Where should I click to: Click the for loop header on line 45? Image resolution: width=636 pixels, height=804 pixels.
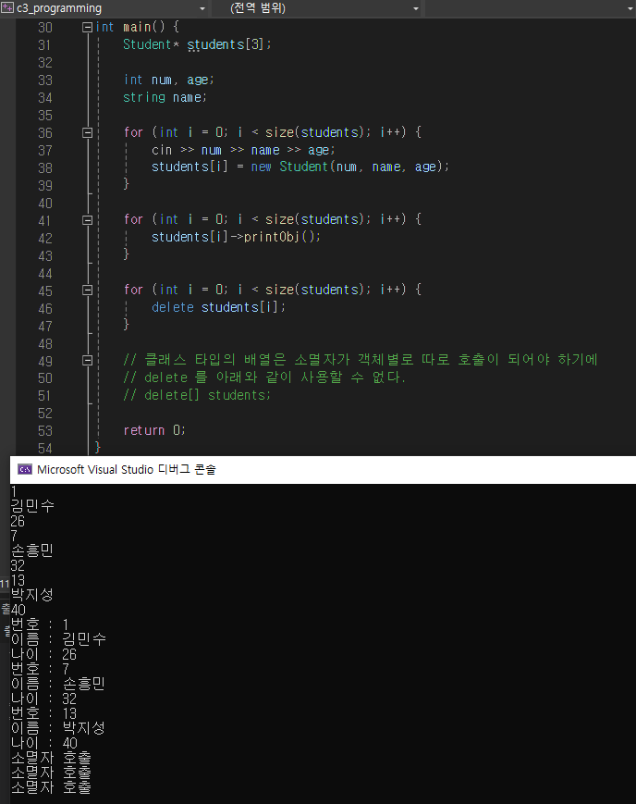pyautogui.click(x=273, y=290)
